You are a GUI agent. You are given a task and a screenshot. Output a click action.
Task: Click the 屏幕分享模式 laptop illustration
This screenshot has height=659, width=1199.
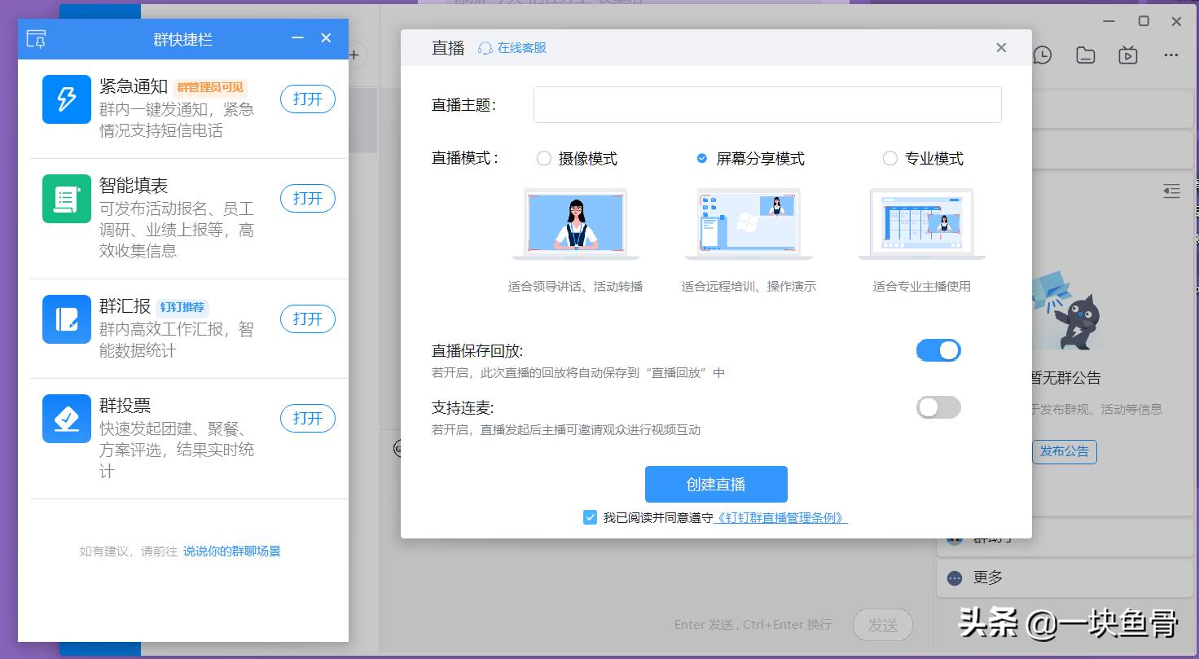click(x=749, y=224)
